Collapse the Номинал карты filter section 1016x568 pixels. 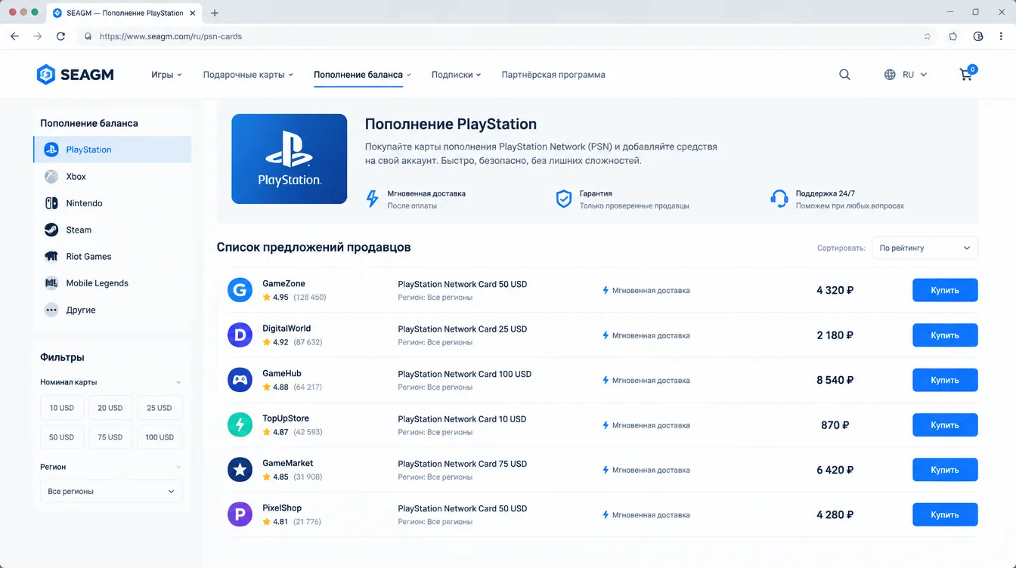click(x=178, y=382)
